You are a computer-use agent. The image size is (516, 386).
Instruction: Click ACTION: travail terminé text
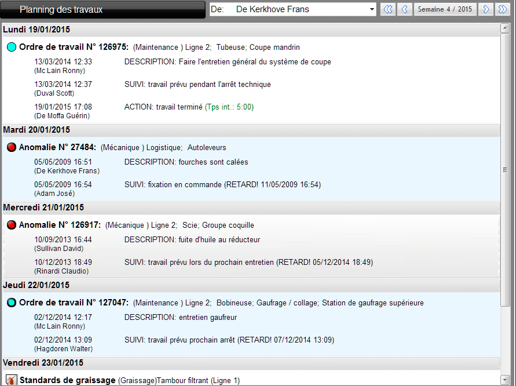click(x=163, y=107)
